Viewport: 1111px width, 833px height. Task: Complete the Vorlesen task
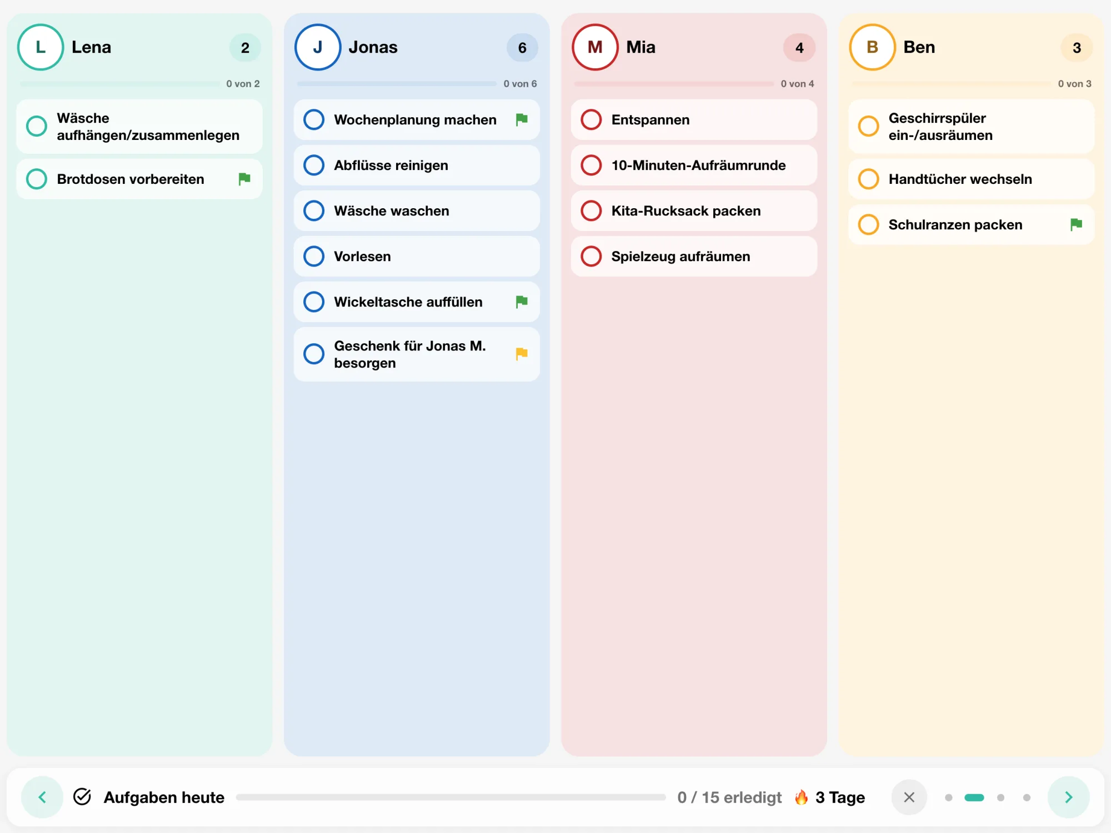tap(314, 256)
